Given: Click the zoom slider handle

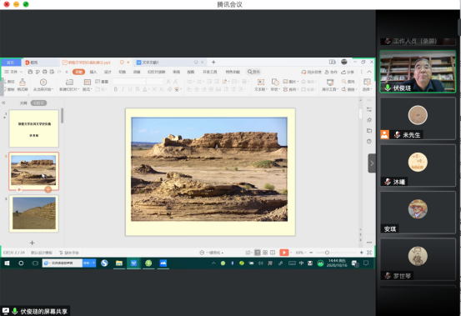Looking at the screenshot, I should pos(327,253).
